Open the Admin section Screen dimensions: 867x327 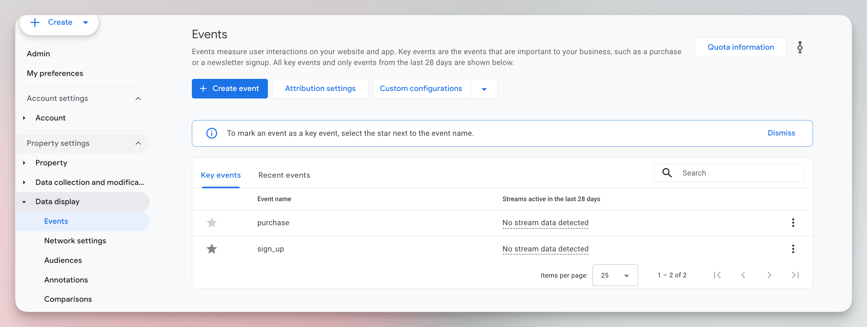(x=38, y=54)
